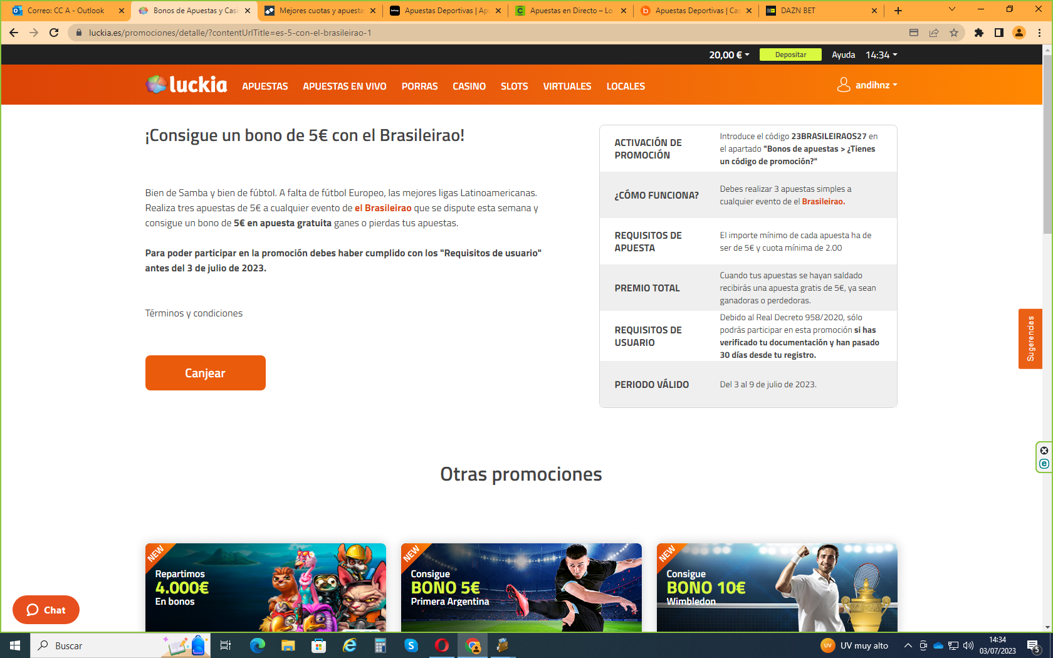
Task: Click the site padlock icon
Action: [x=78, y=33]
